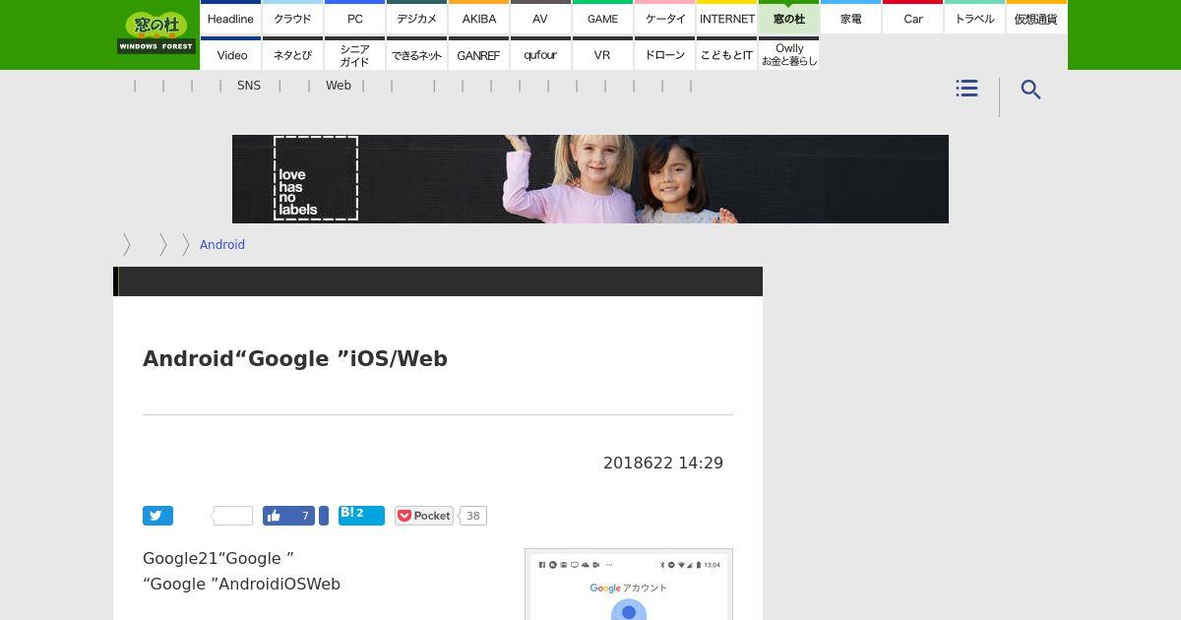This screenshot has width=1181, height=620.
Task: Open the GAME tab
Action: pyautogui.click(x=602, y=18)
